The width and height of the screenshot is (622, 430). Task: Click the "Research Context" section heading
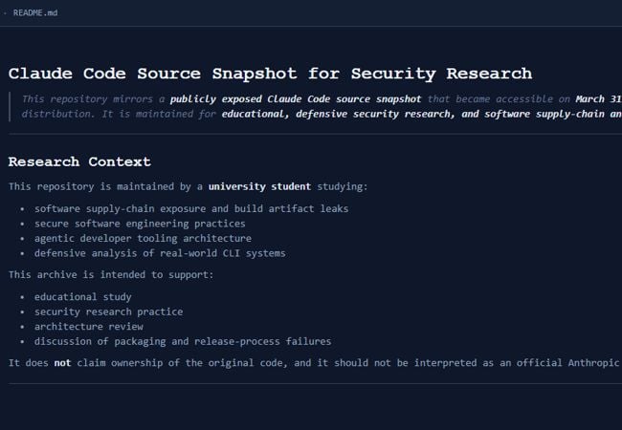[x=79, y=161]
